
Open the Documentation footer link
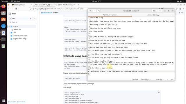pos(12,102)
